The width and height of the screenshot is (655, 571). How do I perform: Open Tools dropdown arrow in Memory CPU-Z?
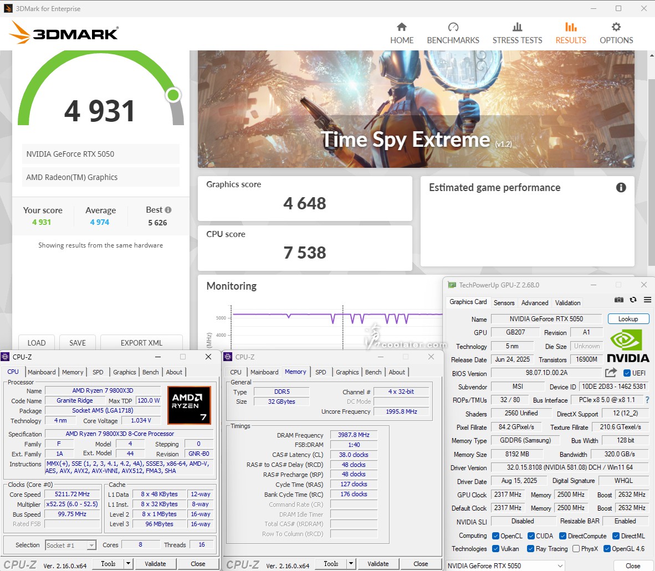[351, 563]
